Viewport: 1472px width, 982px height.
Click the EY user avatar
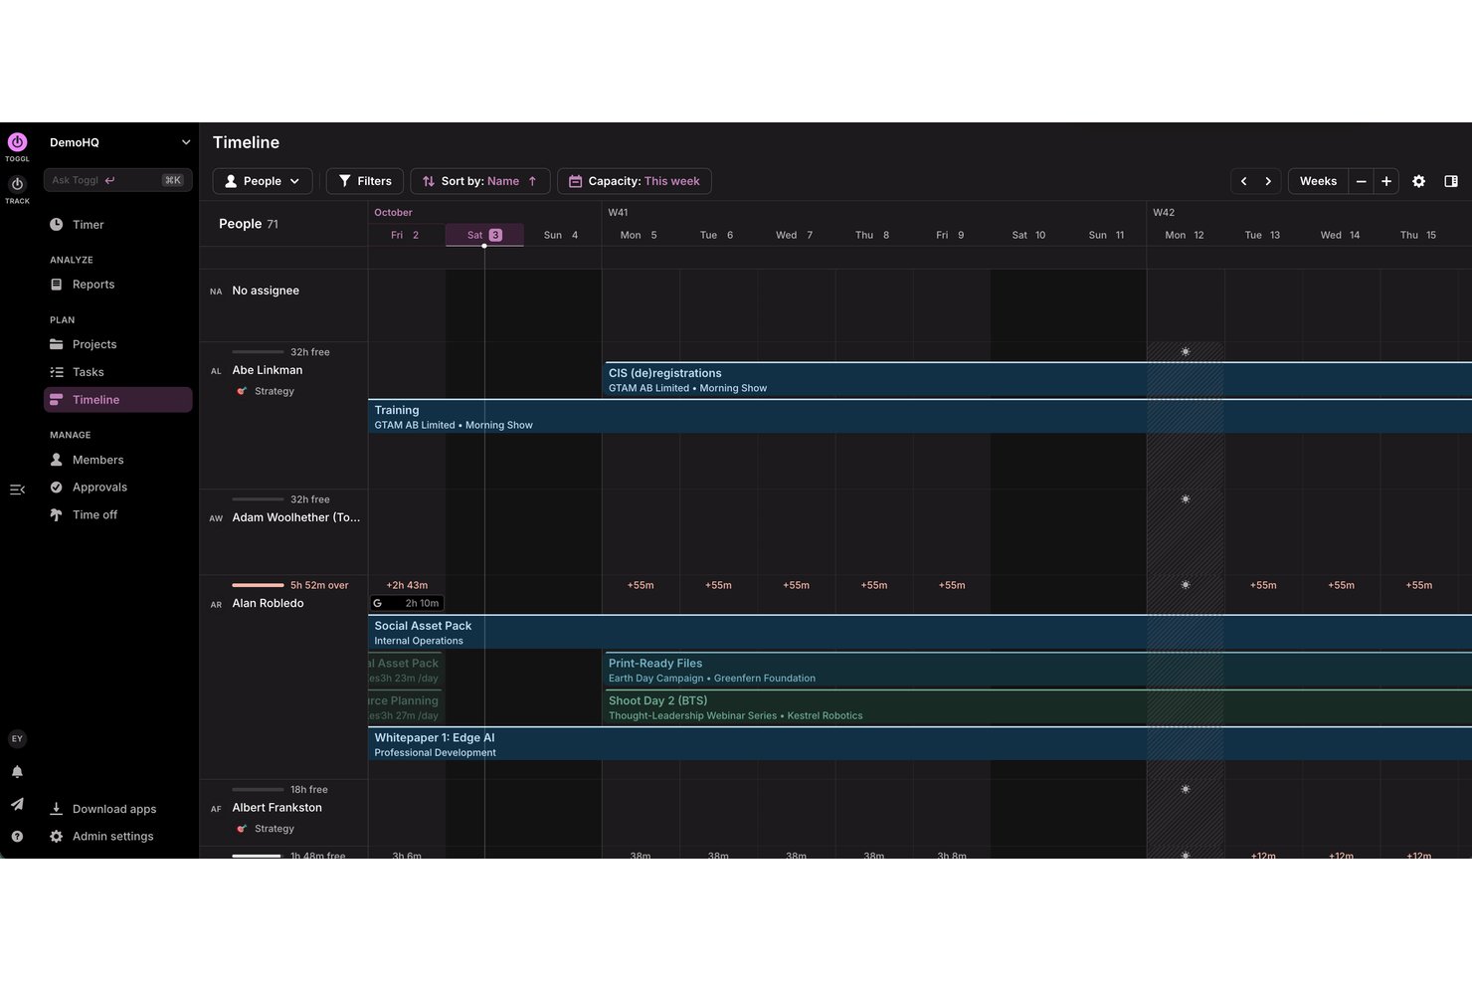[17, 738]
